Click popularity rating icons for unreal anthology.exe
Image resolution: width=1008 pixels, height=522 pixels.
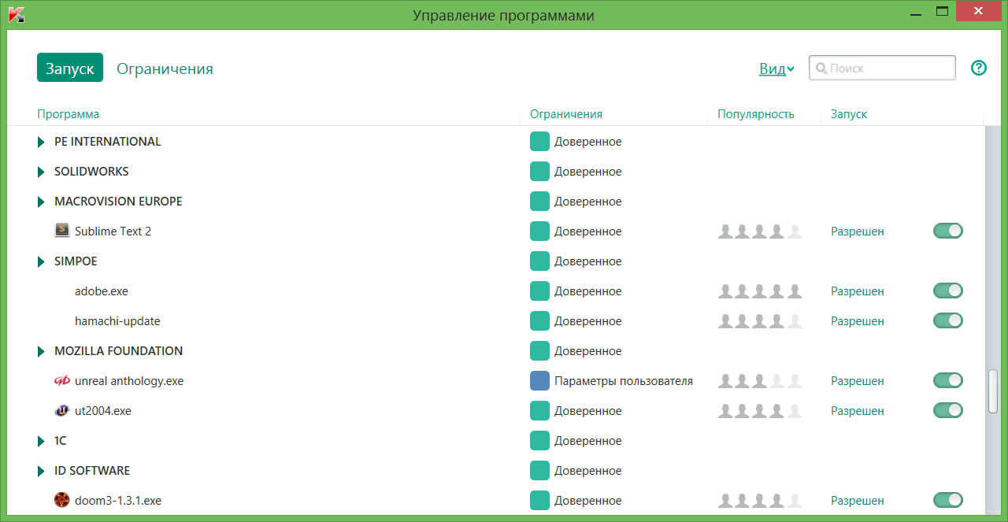[x=760, y=380]
